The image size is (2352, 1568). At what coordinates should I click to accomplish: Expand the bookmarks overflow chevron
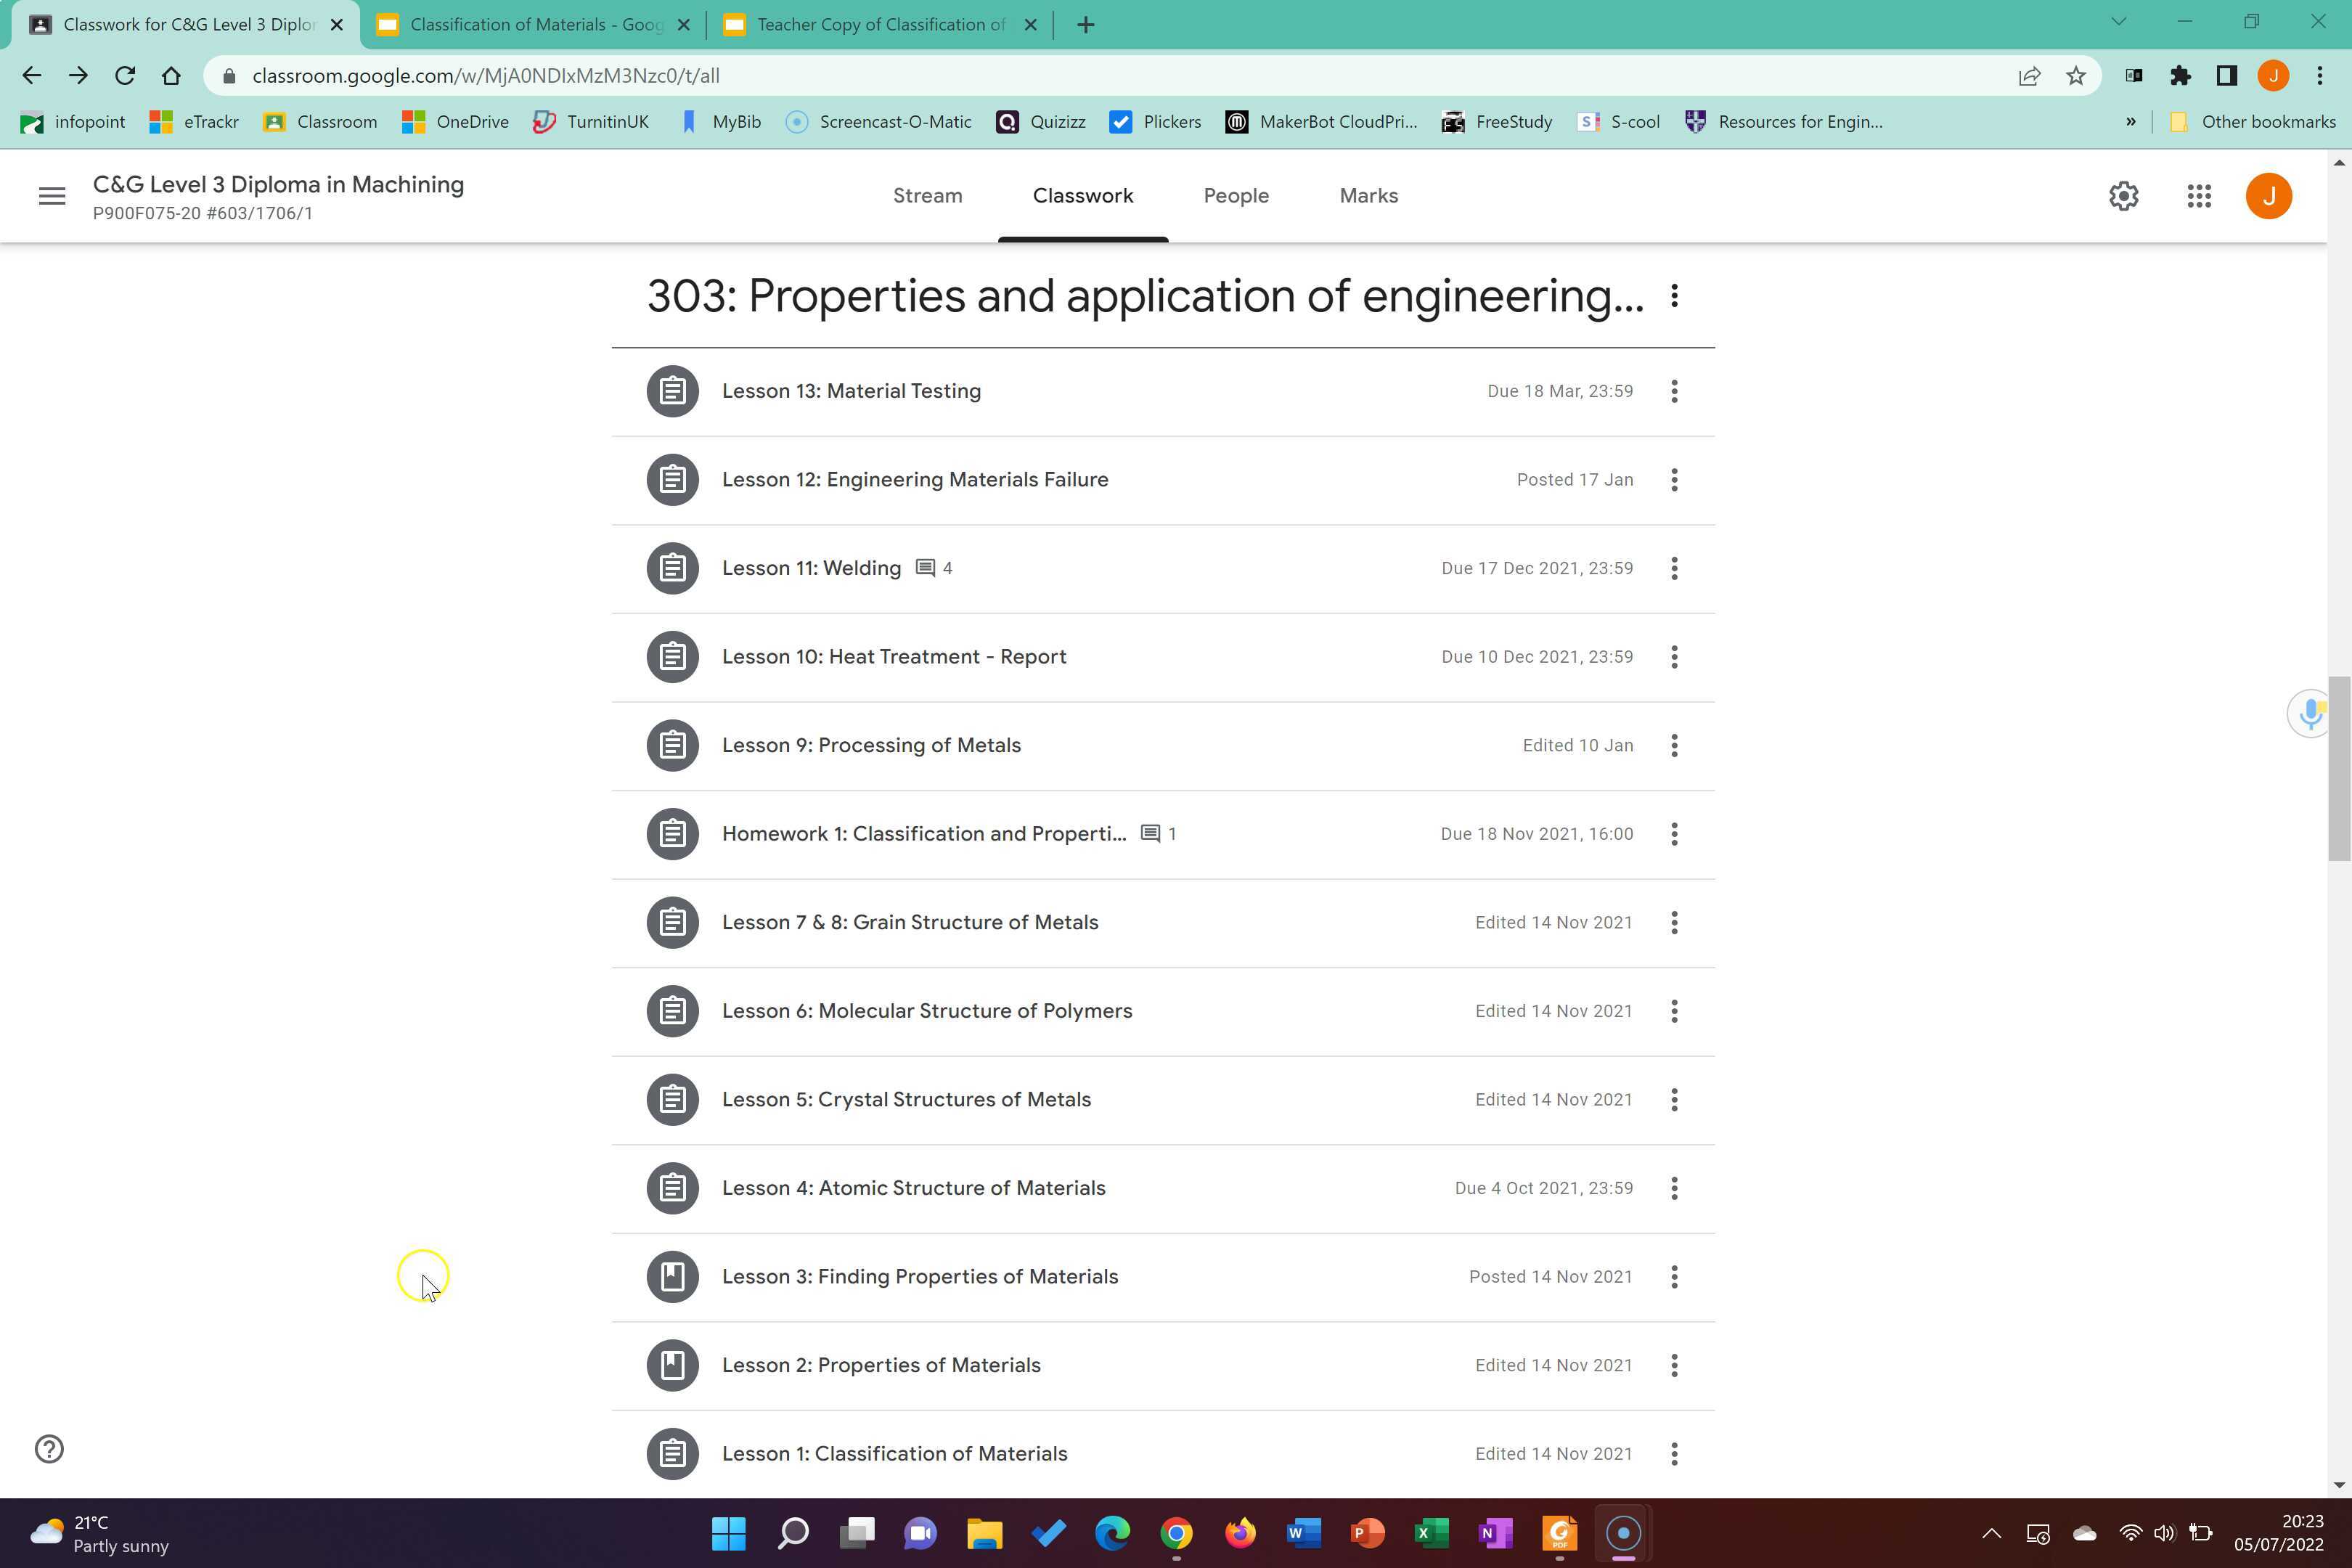point(2130,121)
